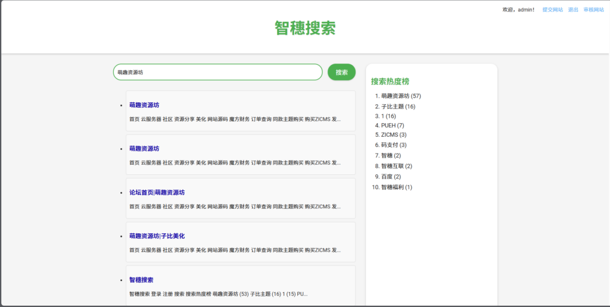Open the 论坛首页|萌趣资源坊 result

pyautogui.click(x=157, y=192)
